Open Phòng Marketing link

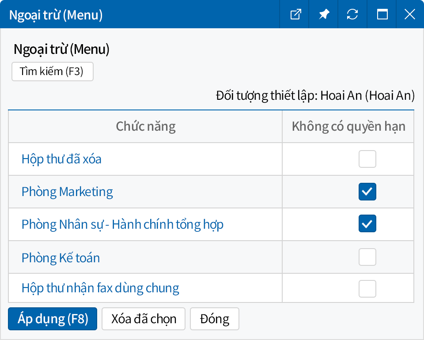(67, 192)
